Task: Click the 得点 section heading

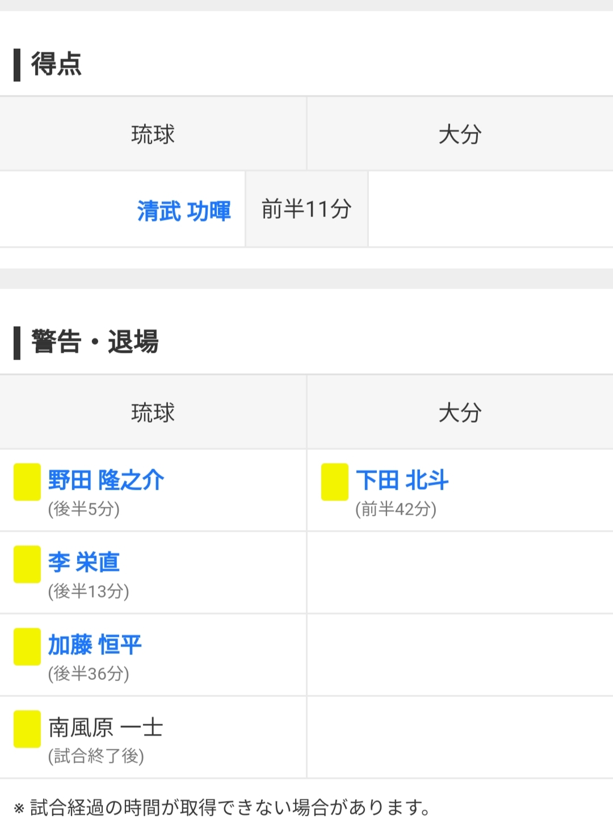Action: pyautogui.click(x=56, y=64)
